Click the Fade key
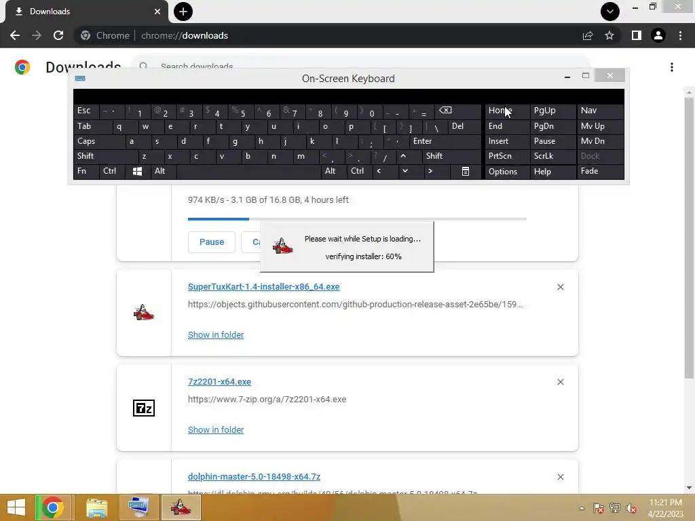 (x=601, y=171)
